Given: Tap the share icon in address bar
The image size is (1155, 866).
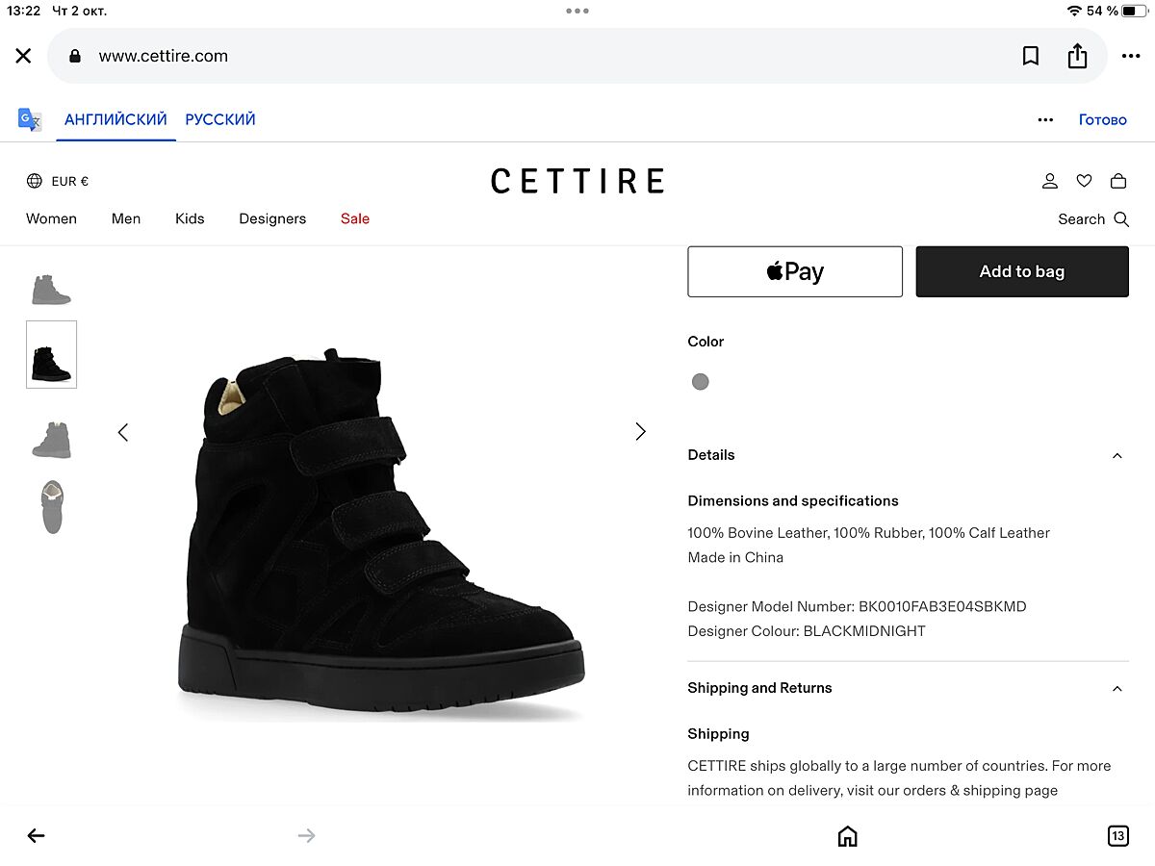Looking at the screenshot, I should [1077, 56].
